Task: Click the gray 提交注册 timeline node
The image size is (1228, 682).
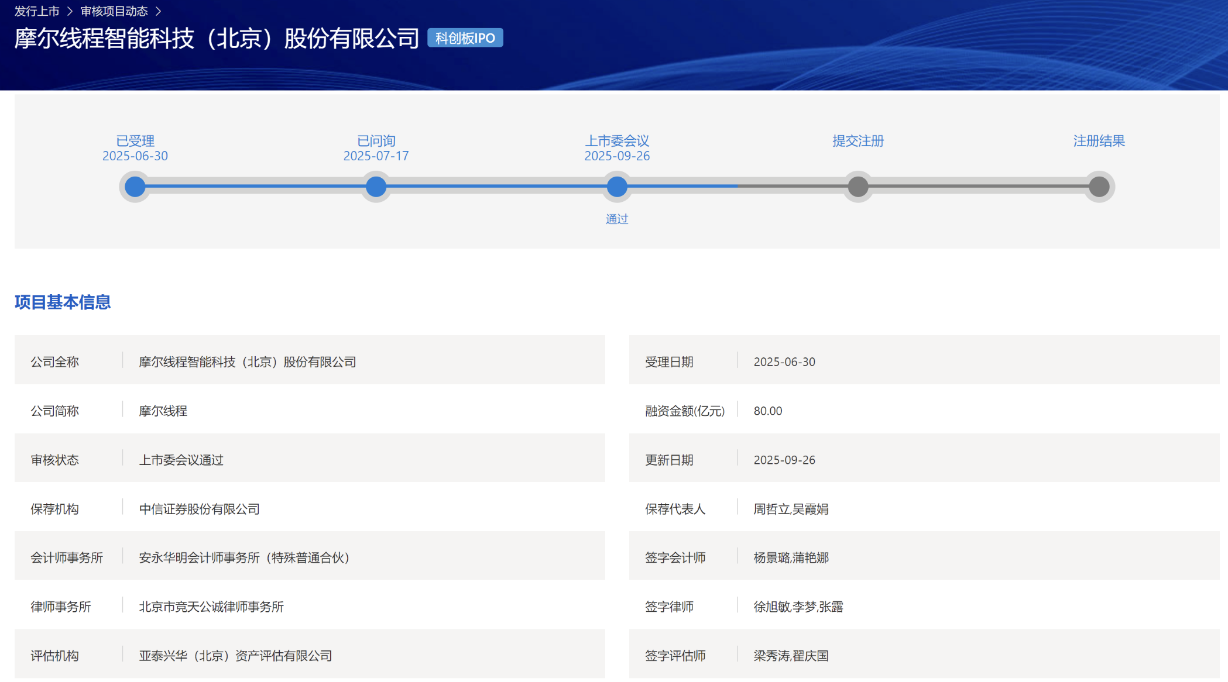Action: pyautogui.click(x=858, y=187)
